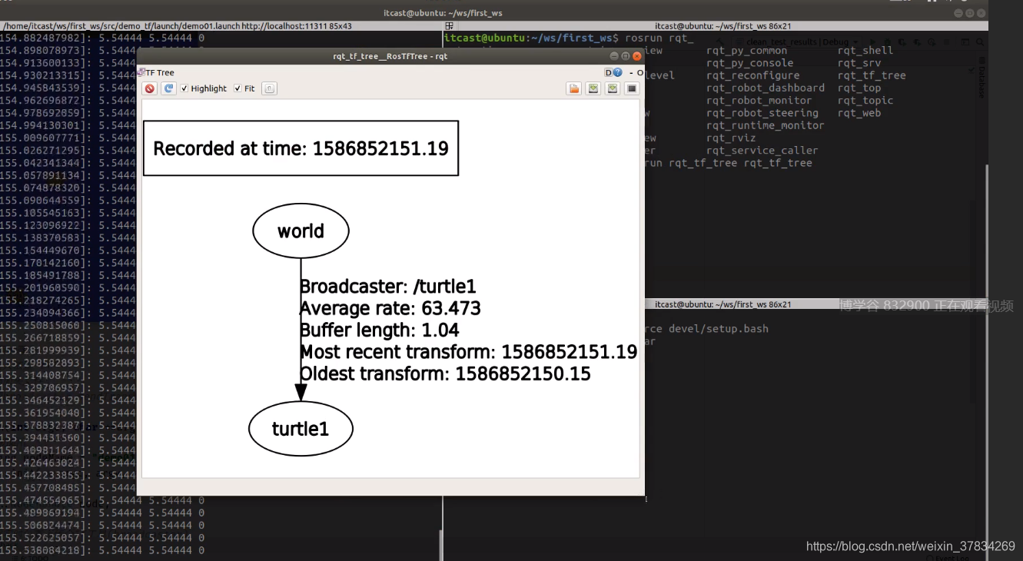The image size is (1023, 561).
Task: Click rqt_tf_tree in the completion column
Action: pos(872,75)
